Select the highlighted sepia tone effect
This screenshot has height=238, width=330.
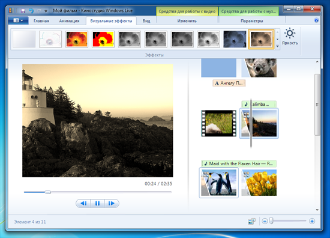pos(261,39)
